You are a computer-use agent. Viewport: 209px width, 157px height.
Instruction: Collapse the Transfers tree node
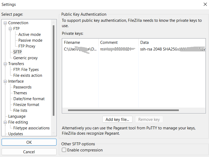[5, 64]
